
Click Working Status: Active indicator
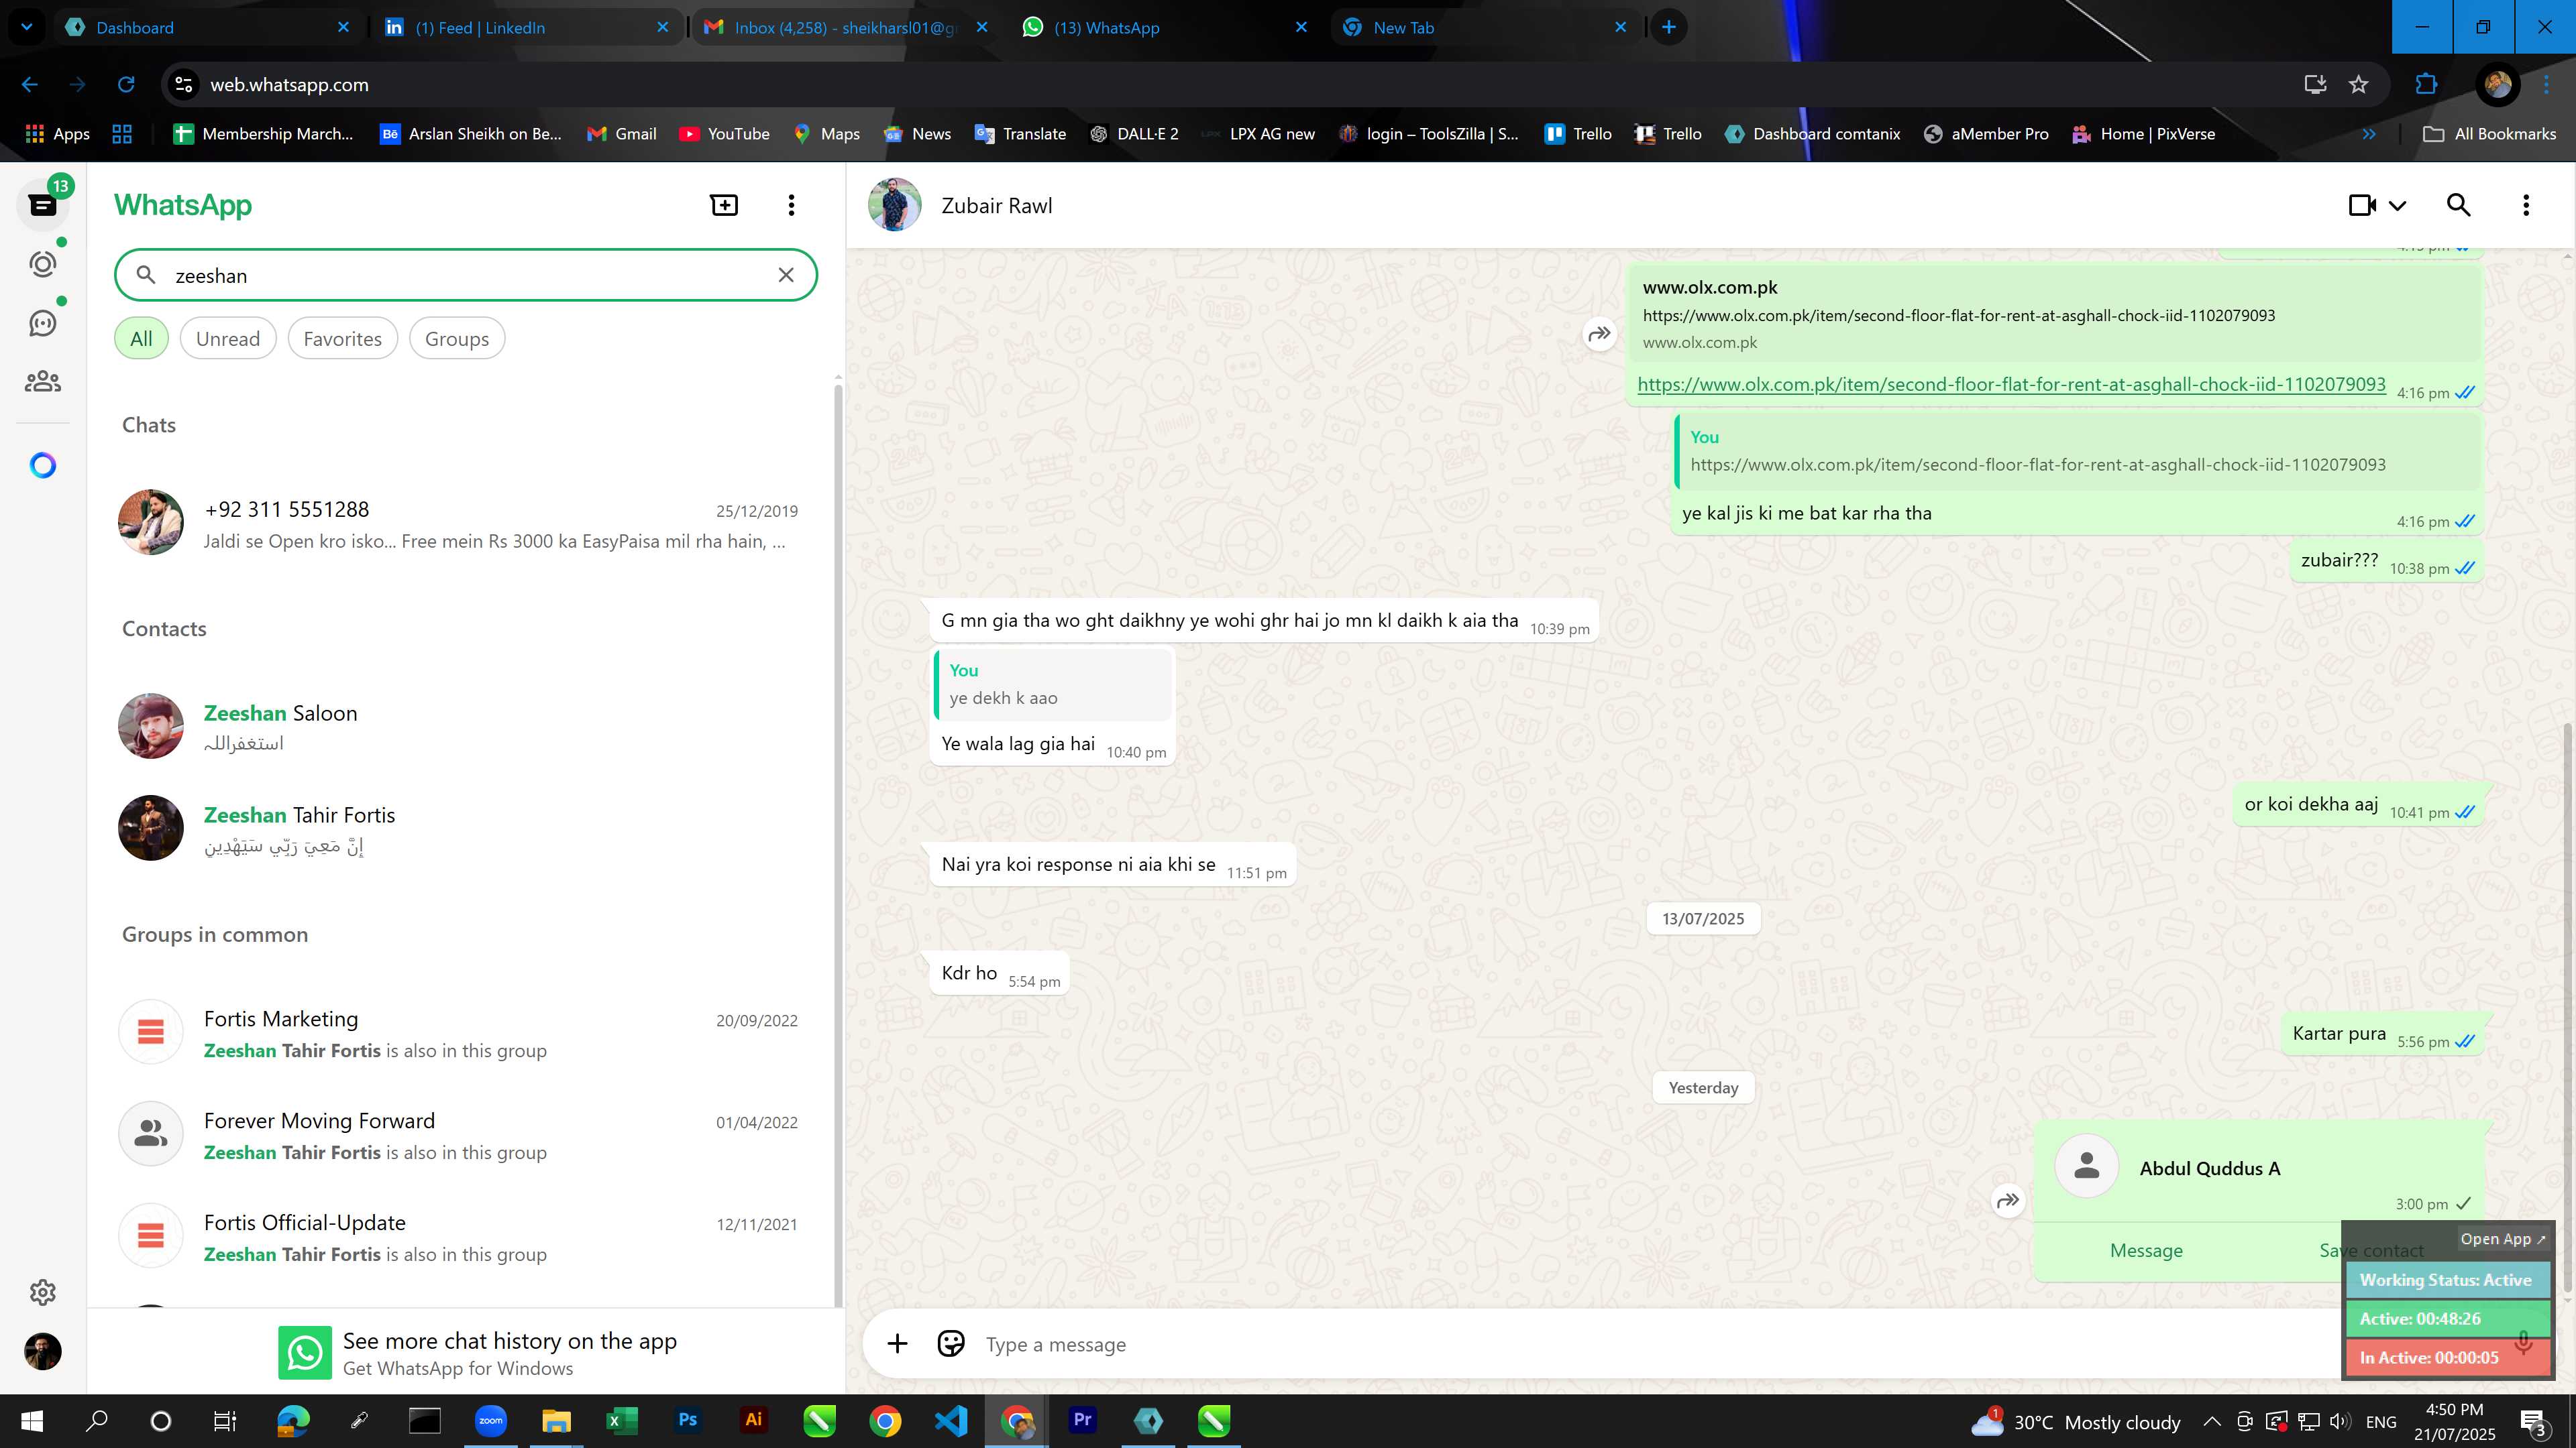2447,1281
